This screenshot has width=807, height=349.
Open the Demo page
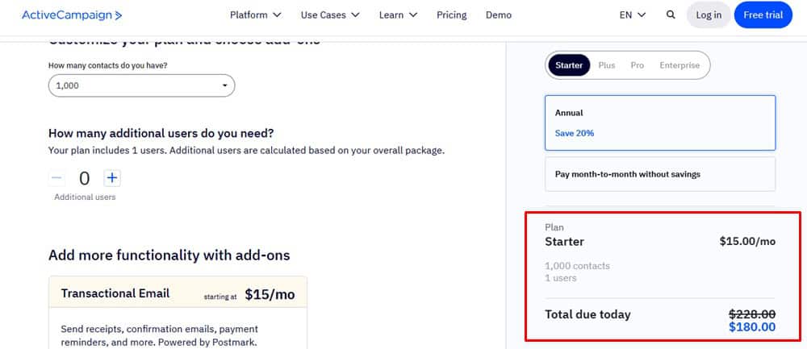click(x=499, y=15)
